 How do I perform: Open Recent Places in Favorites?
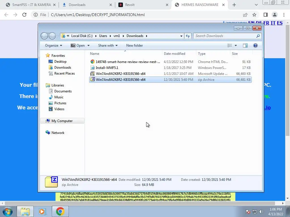pos(64,73)
